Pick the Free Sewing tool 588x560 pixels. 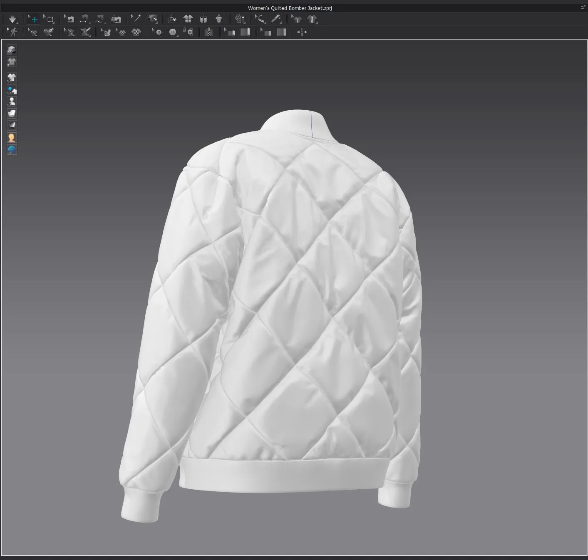coord(100,19)
